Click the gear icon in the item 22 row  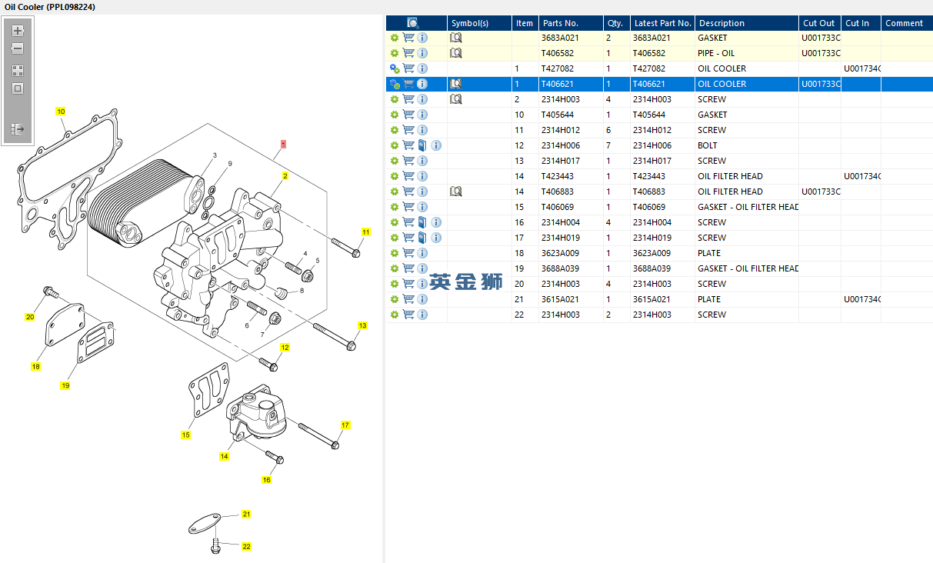pos(395,315)
